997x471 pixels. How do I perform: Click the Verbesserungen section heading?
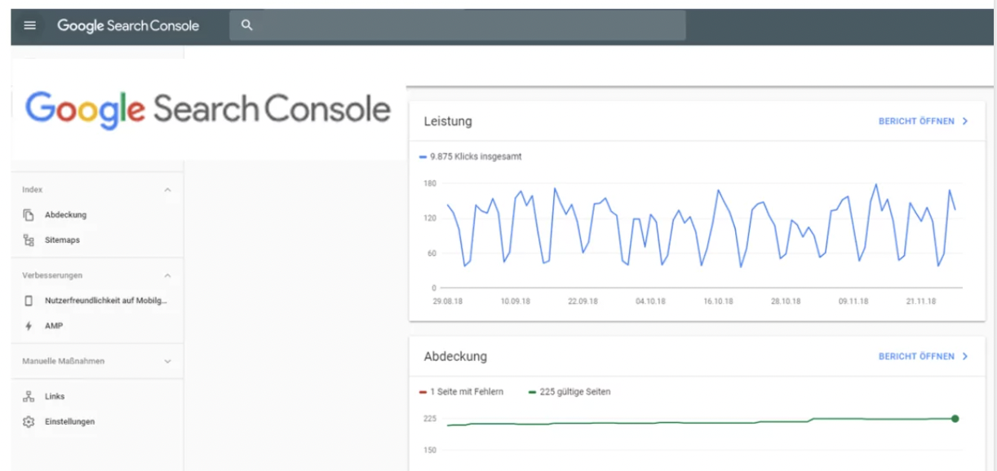pos(52,275)
